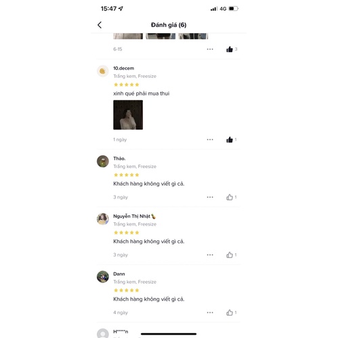Tap the five-star rating on Thảo.'s review
338x338 pixels.
tap(127, 175)
